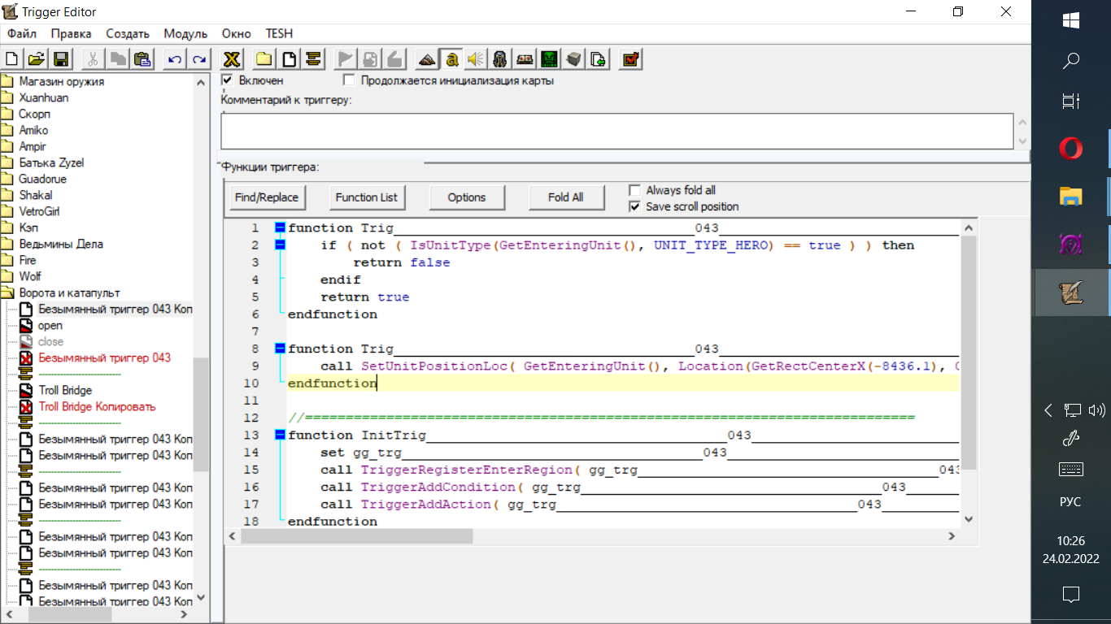Viewport: 1111px width, 624px height.
Task: Open Opera browser from the taskbar
Action: tap(1070, 149)
